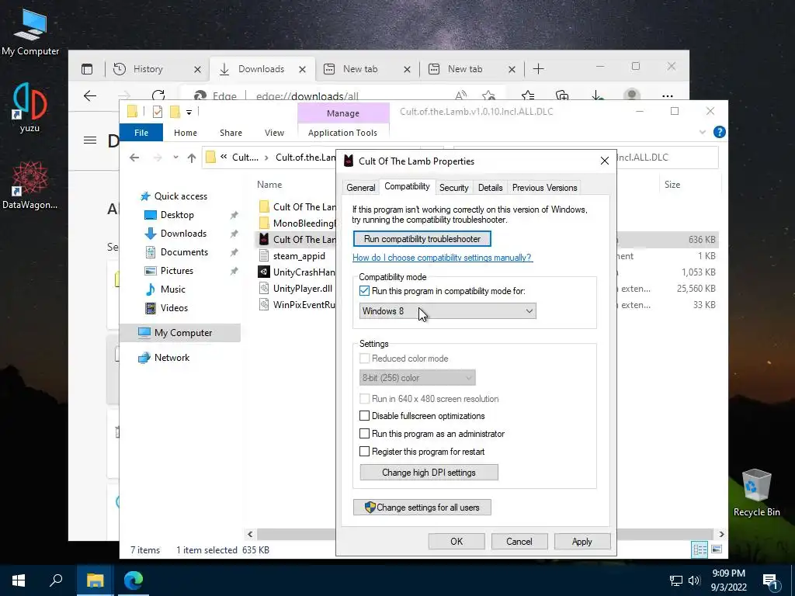Open the Recycle Bin
Viewport: 795px width, 596px height.
(756, 493)
